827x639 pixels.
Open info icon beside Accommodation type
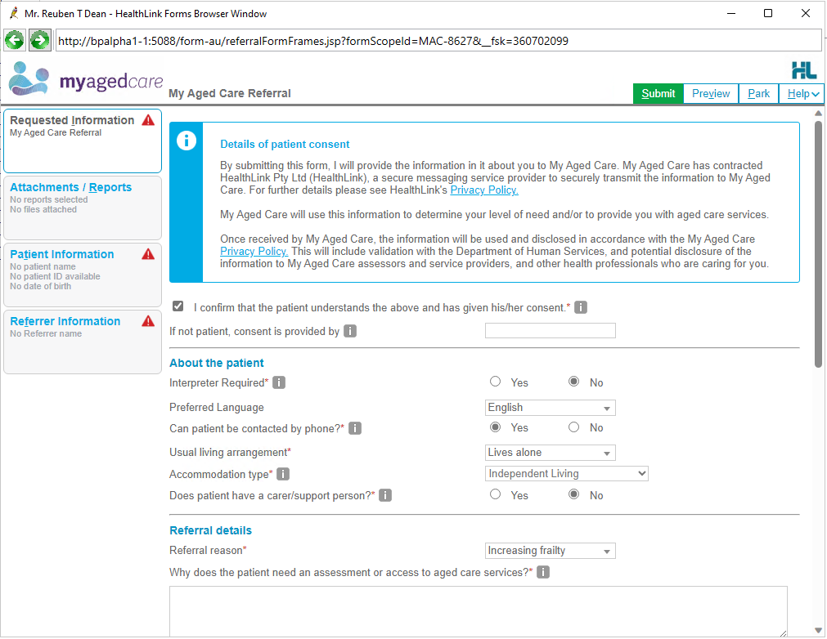tap(283, 474)
